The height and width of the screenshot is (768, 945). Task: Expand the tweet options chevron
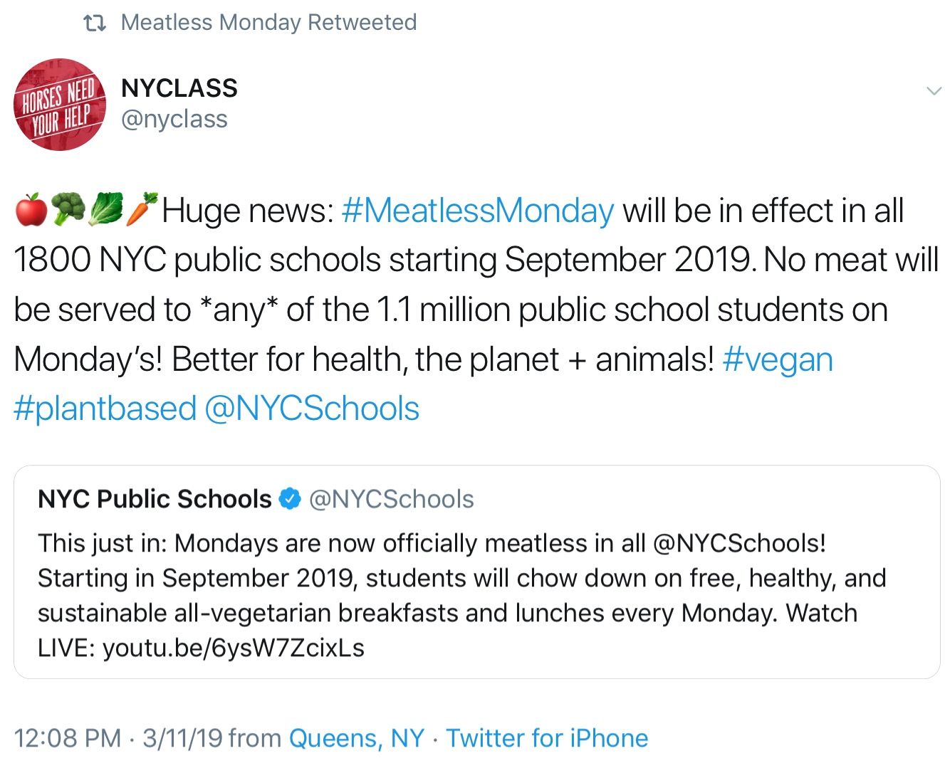pyautogui.click(x=933, y=91)
